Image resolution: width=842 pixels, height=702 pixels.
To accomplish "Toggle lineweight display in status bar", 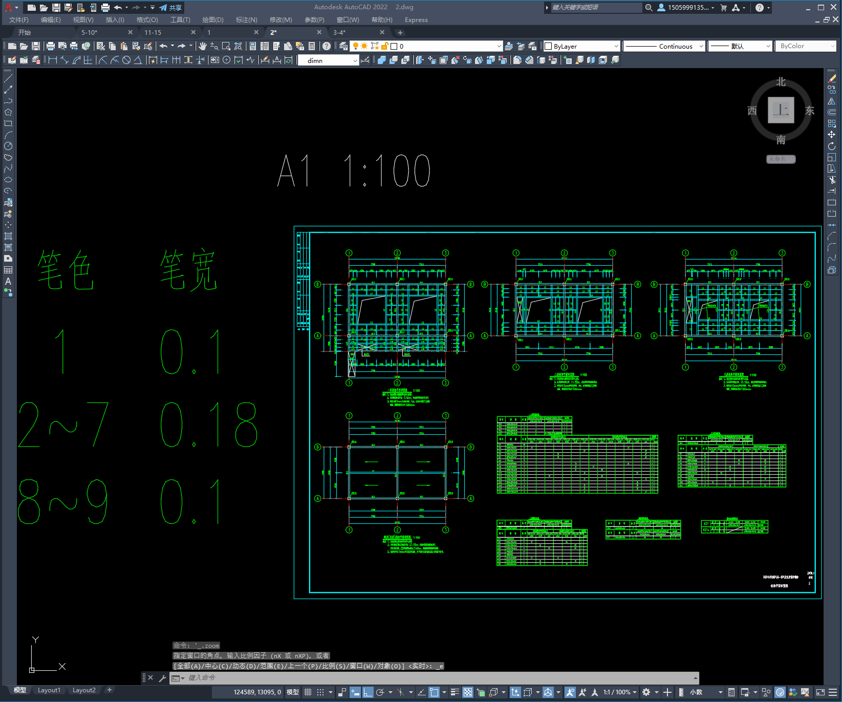I will tap(455, 692).
